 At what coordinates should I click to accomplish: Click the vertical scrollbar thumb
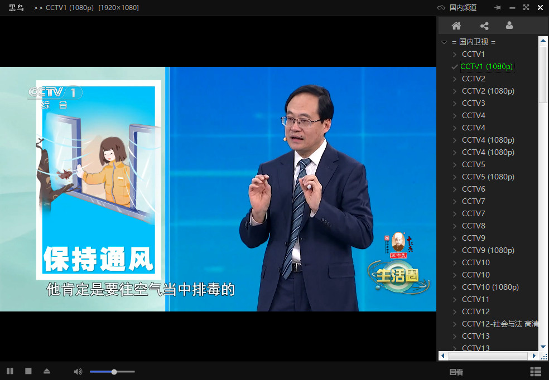[543, 75]
